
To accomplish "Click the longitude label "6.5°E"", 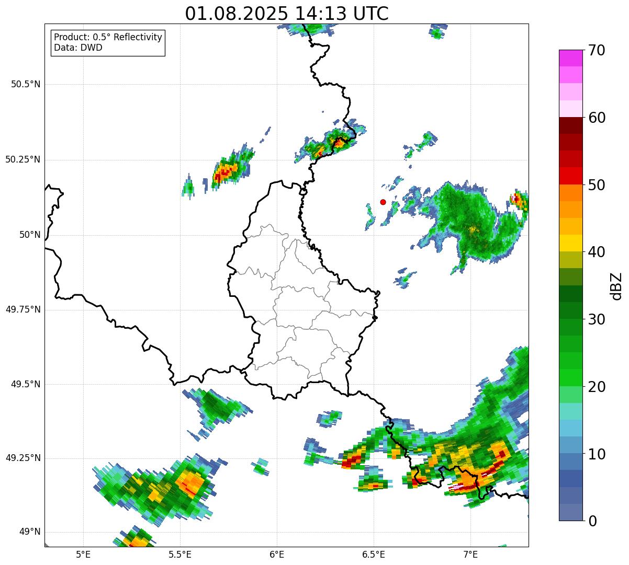I will point(374,554).
